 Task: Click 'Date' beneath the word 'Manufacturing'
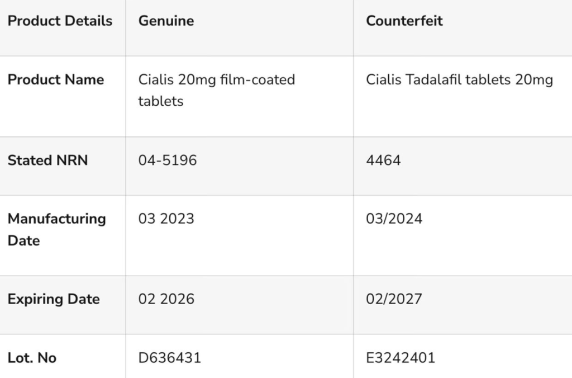click(x=23, y=240)
